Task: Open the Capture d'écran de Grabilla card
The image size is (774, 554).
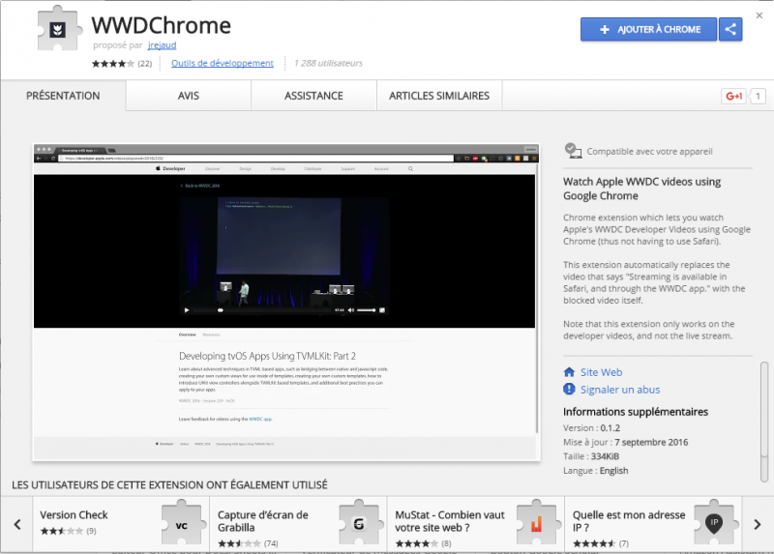Action: point(299,524)
